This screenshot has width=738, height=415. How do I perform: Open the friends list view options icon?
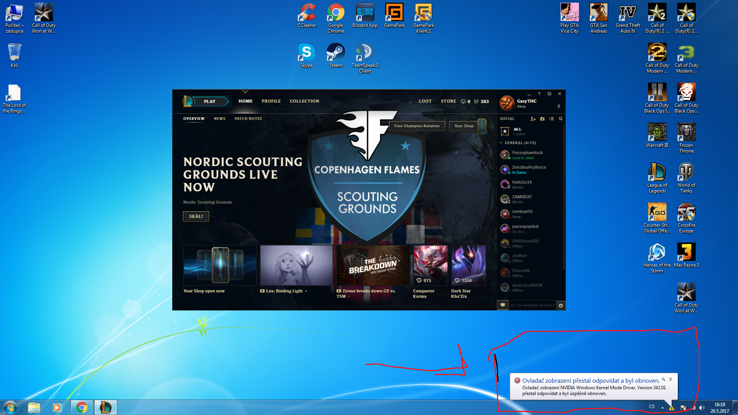coord(552,119)
